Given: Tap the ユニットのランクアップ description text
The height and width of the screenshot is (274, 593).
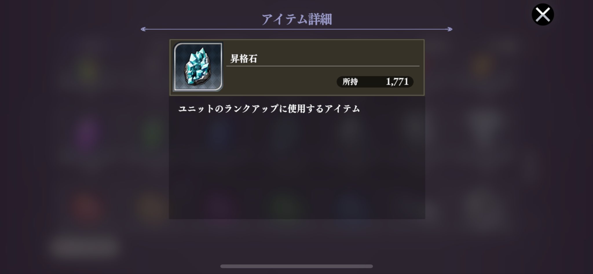Looking at the screenshot, I should pos(269,109).
